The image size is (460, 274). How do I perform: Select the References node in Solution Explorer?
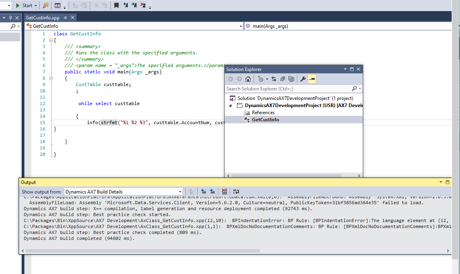tap(263, 113)
